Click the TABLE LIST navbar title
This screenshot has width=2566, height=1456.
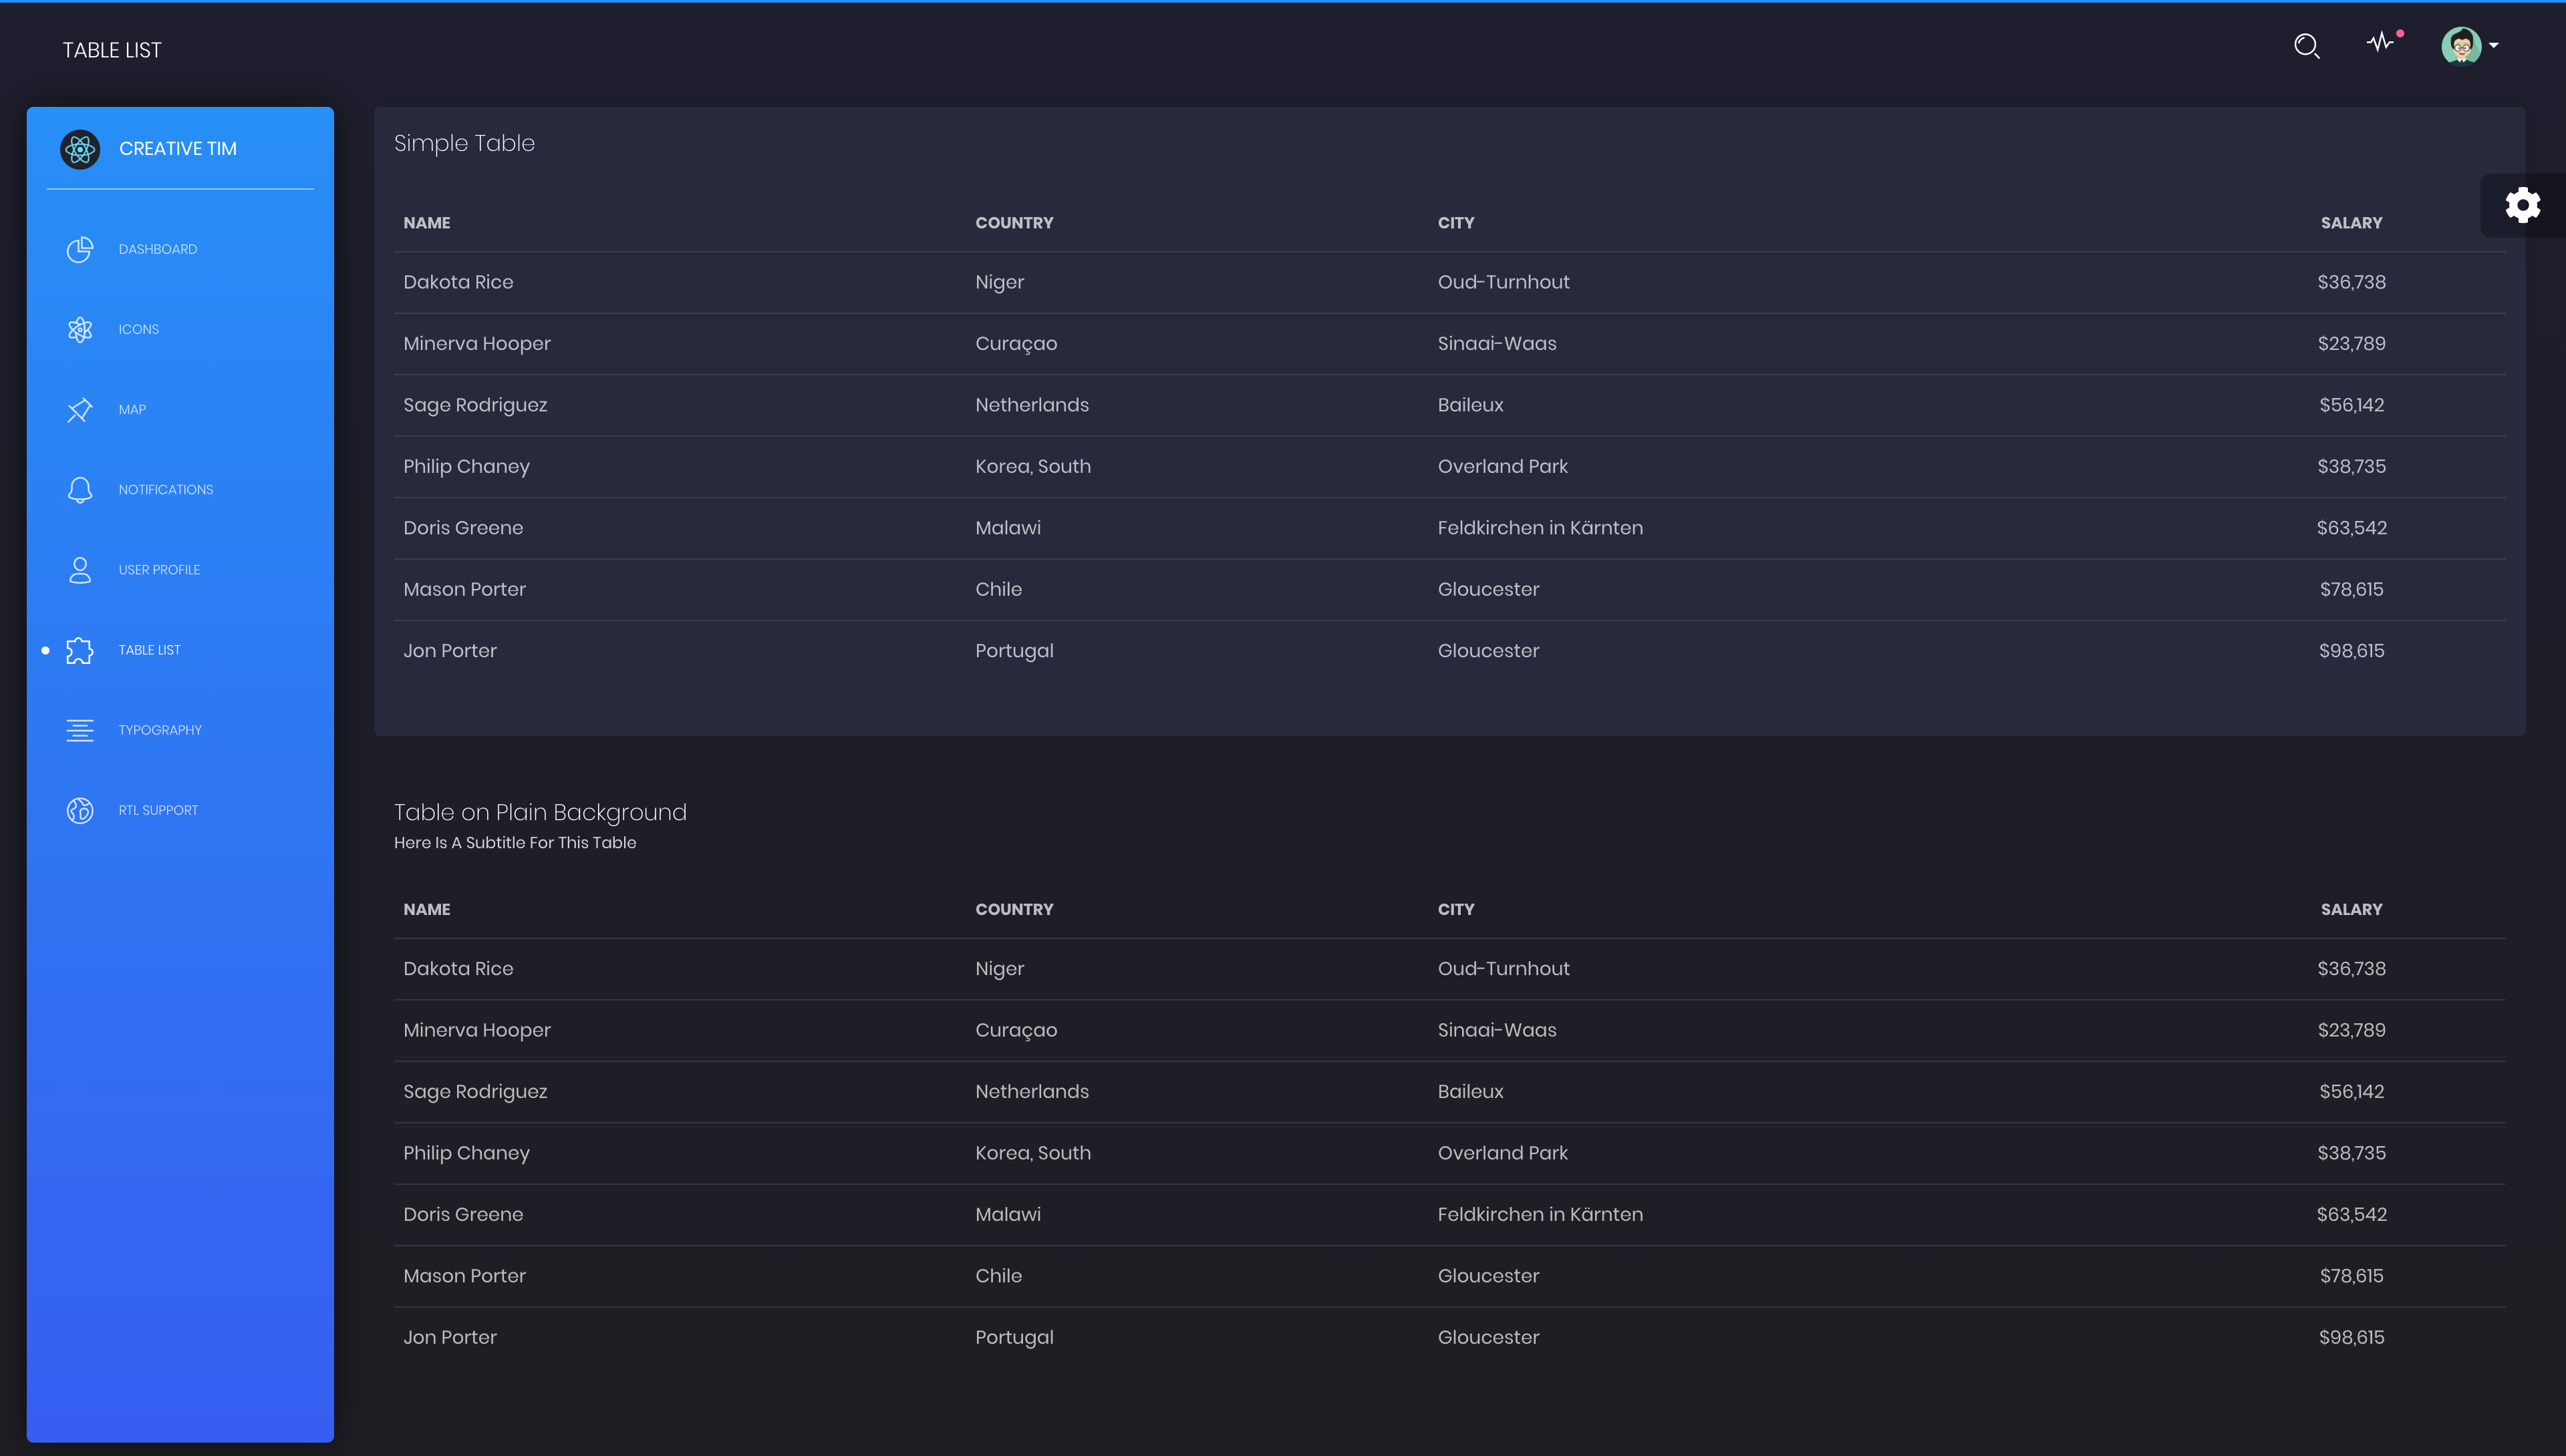pyautogui.click(x=112, y=50)
